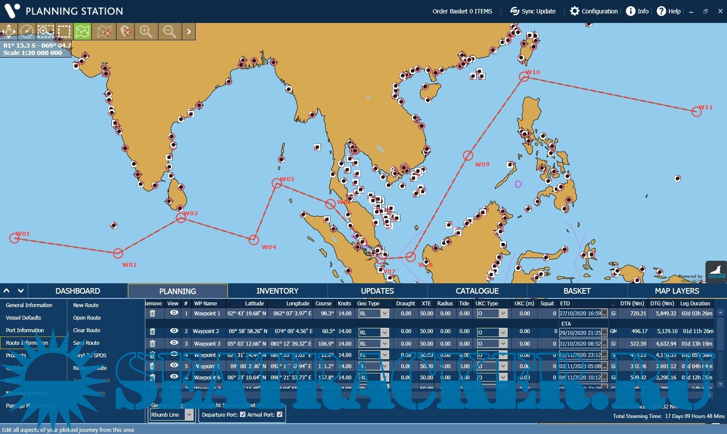Click the delete route map icon
Image resolution: width=727 pixels, height=434 pixels.
tap(104, 32)
